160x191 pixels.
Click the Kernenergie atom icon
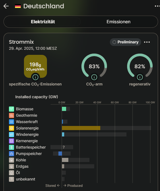point(11,141)
